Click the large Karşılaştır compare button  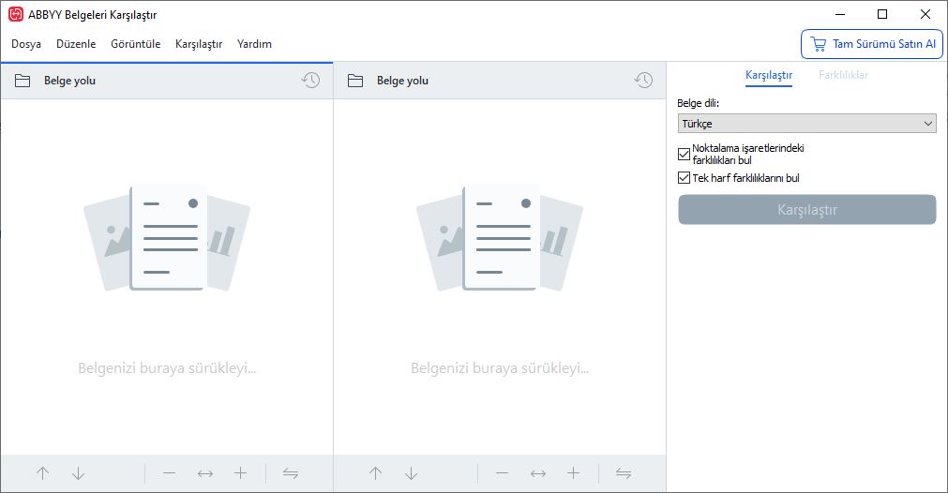point(807,210)
